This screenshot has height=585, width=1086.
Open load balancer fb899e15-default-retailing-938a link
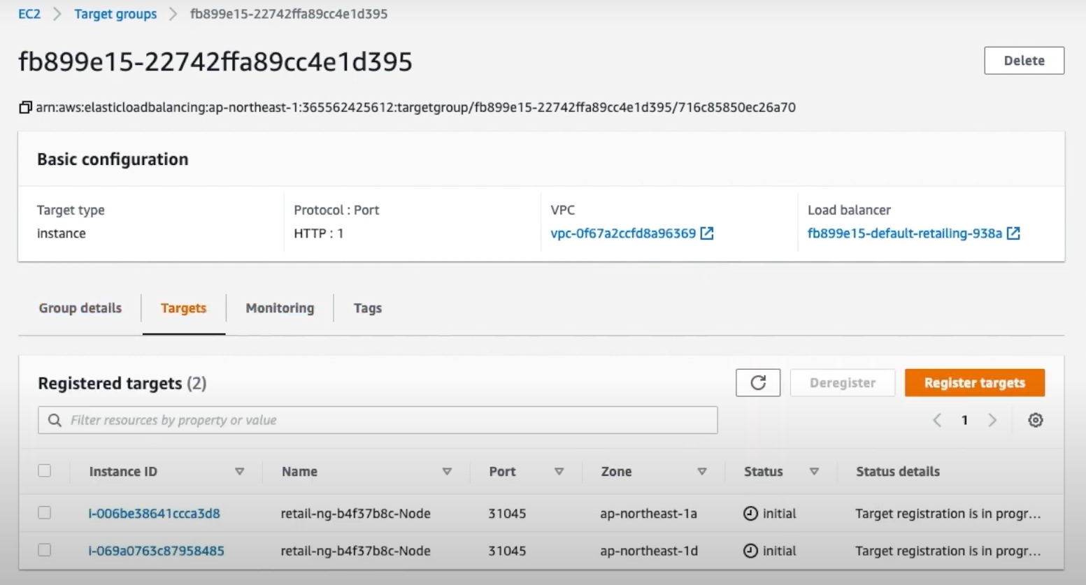click(x=905, y=233)
